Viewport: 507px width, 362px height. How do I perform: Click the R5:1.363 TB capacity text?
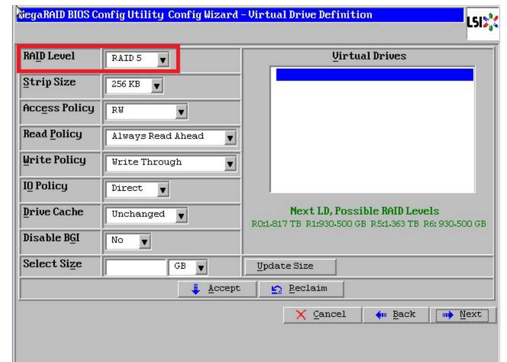395,223
